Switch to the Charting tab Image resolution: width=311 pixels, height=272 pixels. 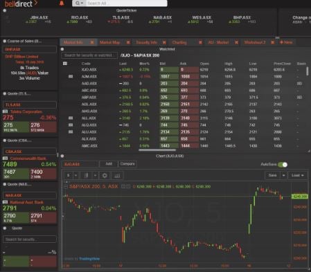pyautogui.click(x=179, y=42)
